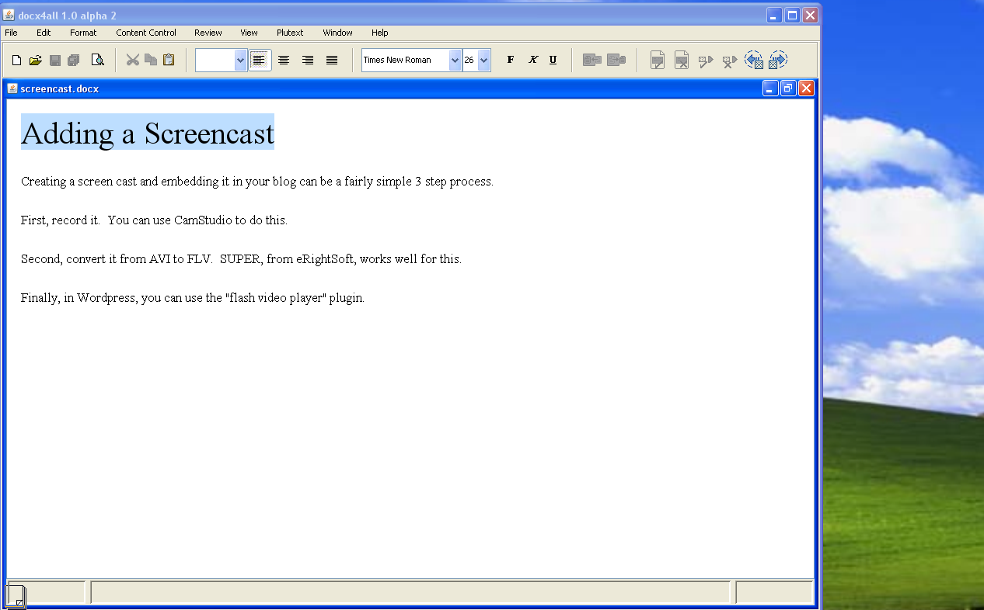Minimize the docx4all main window
Screen dimensions: 984x610
(x=774, y=16)
